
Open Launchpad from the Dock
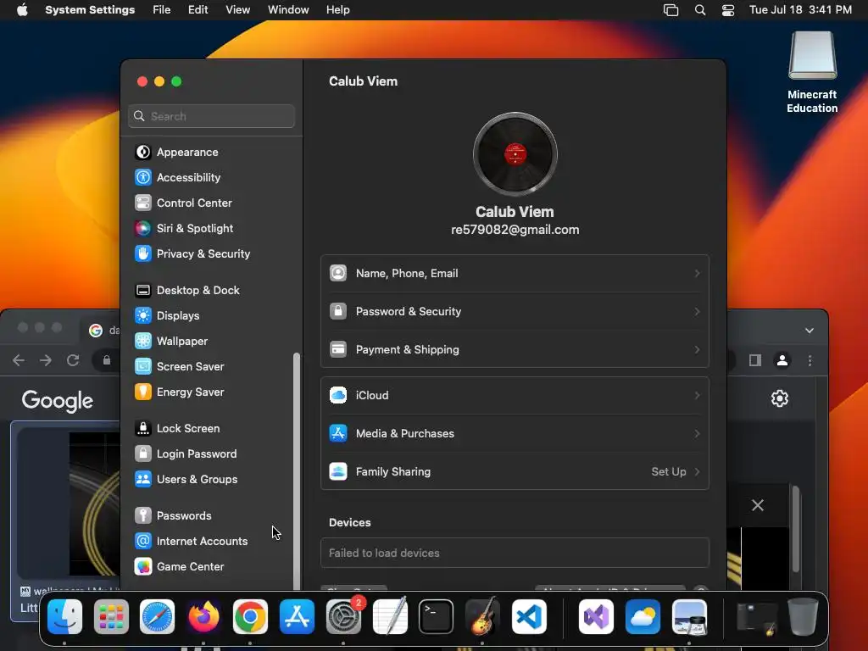tap(111, 617)
